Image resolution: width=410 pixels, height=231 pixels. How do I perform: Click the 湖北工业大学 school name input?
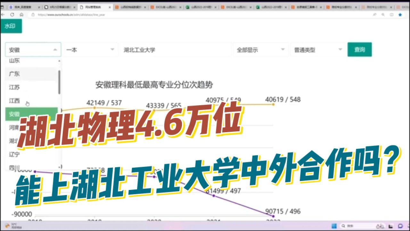[x=176, y=50]
